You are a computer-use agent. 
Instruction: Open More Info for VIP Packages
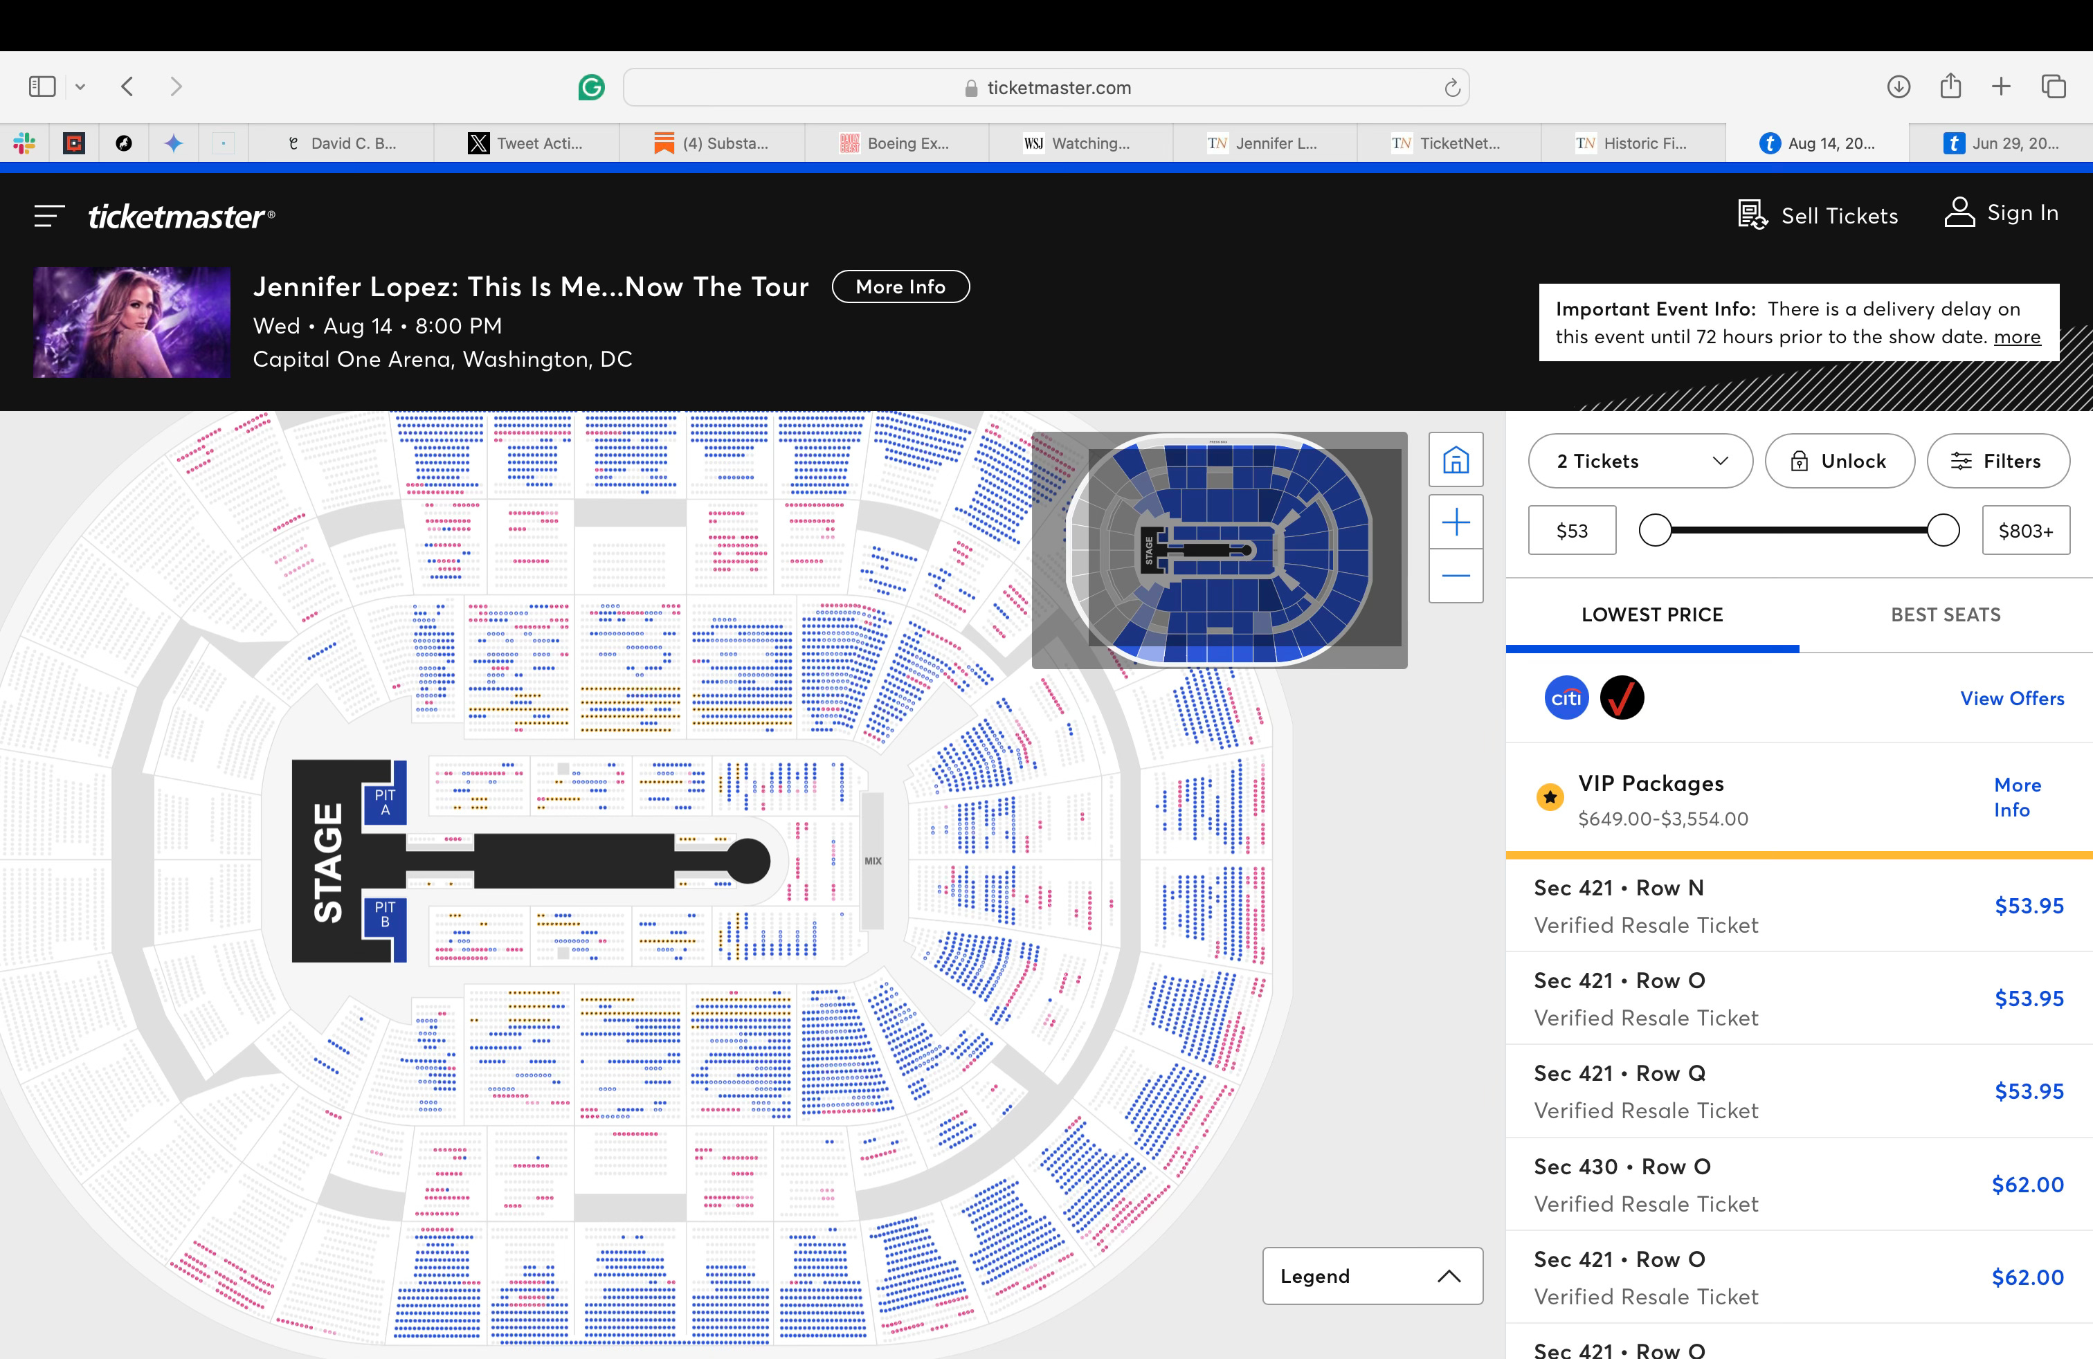pyautogui.click(x=2018, y=797)
